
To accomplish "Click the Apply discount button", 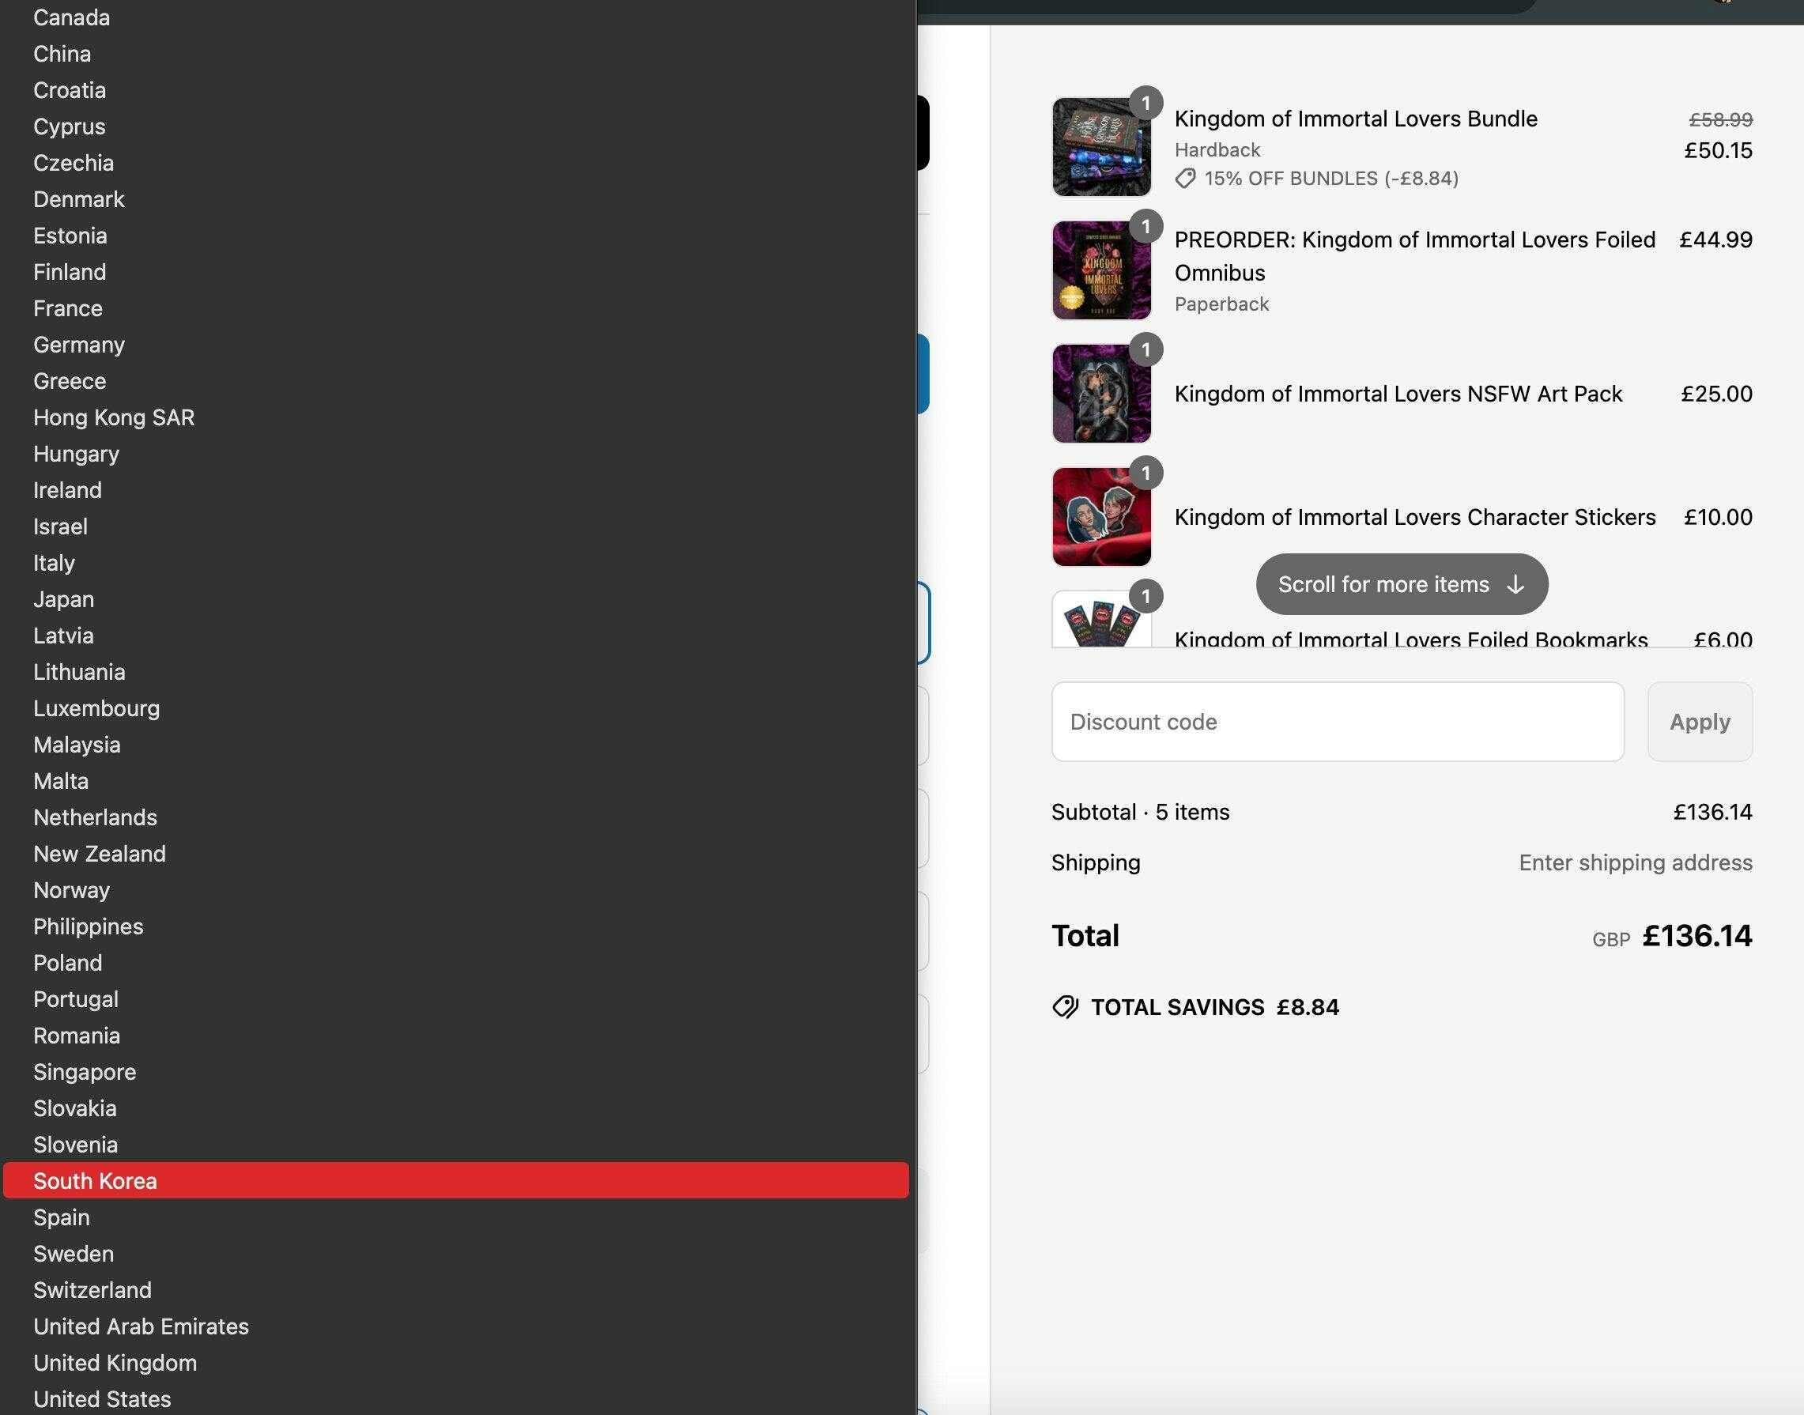I will pos(1700,722).
